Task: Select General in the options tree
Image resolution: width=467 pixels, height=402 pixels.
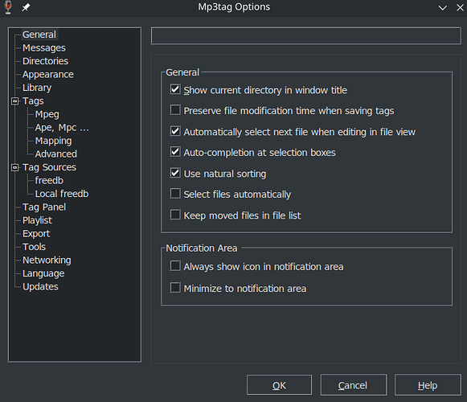Action: point(39,35)
